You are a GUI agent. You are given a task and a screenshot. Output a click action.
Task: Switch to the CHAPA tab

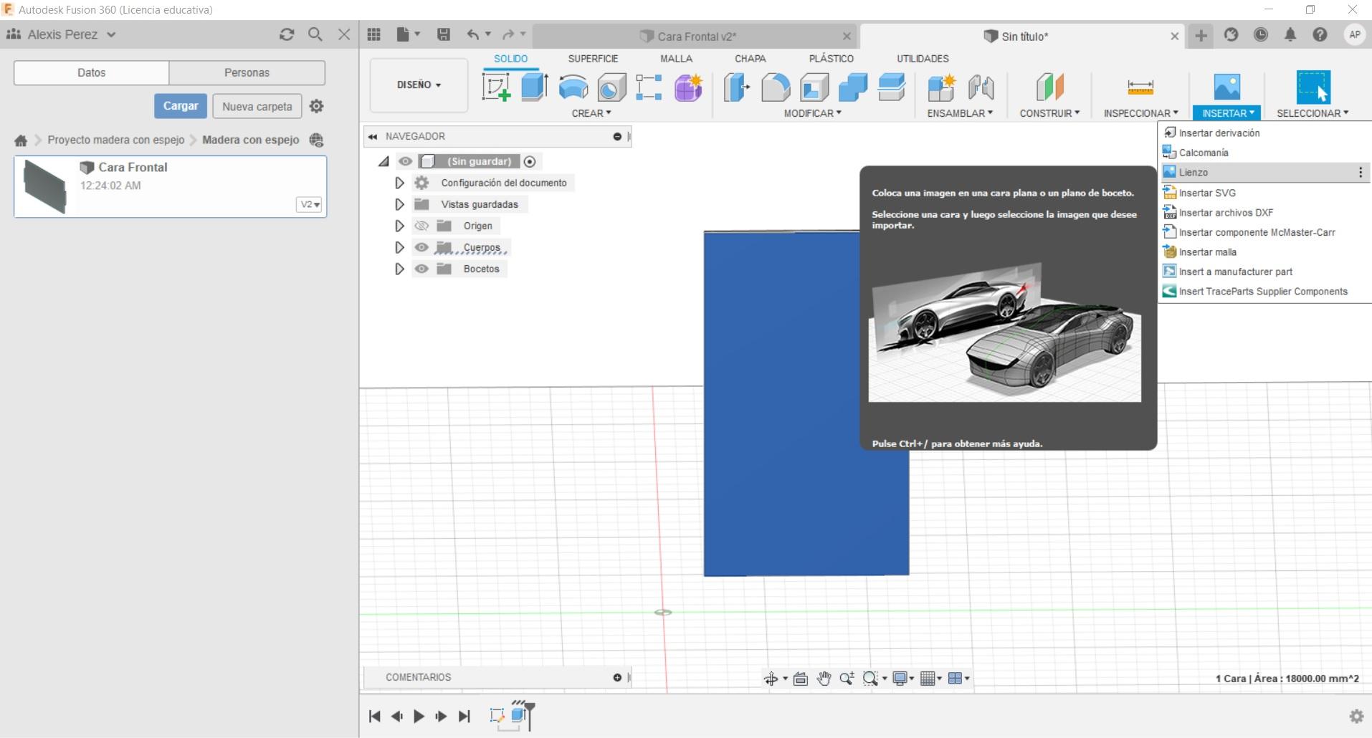pos(750,59)
